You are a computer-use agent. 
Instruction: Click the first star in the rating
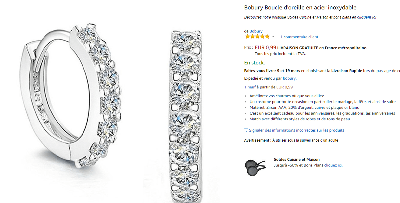point(247,36)
